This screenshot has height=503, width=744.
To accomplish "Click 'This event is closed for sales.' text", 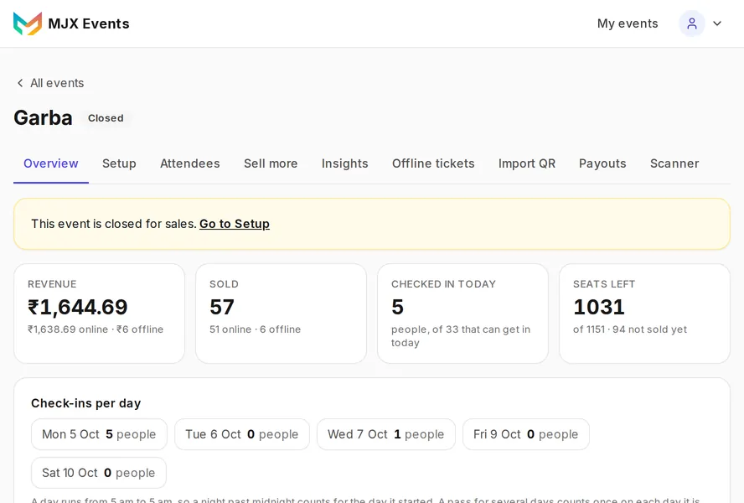I will click(x=114, y=224).
